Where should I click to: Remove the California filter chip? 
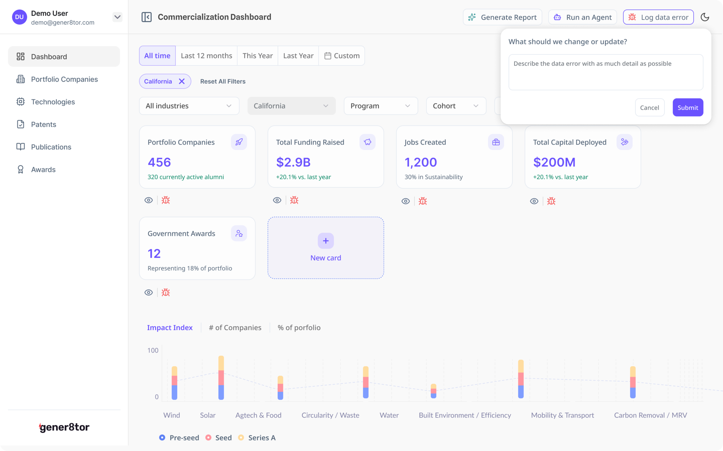pos(182,81)
